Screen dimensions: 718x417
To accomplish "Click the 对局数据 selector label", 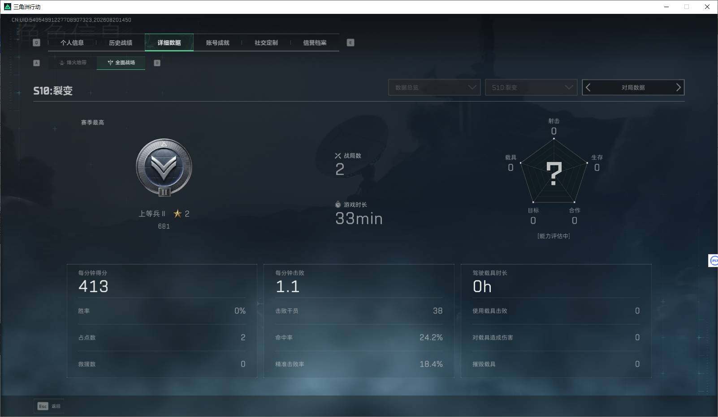I will click(633, 87).
